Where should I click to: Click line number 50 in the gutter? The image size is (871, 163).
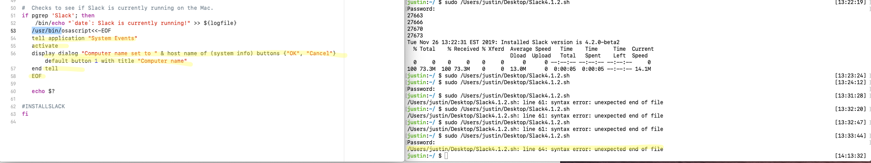point(13,8)
